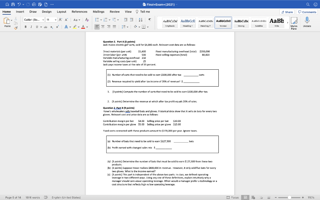Open the Insert tab

[20, 12]
